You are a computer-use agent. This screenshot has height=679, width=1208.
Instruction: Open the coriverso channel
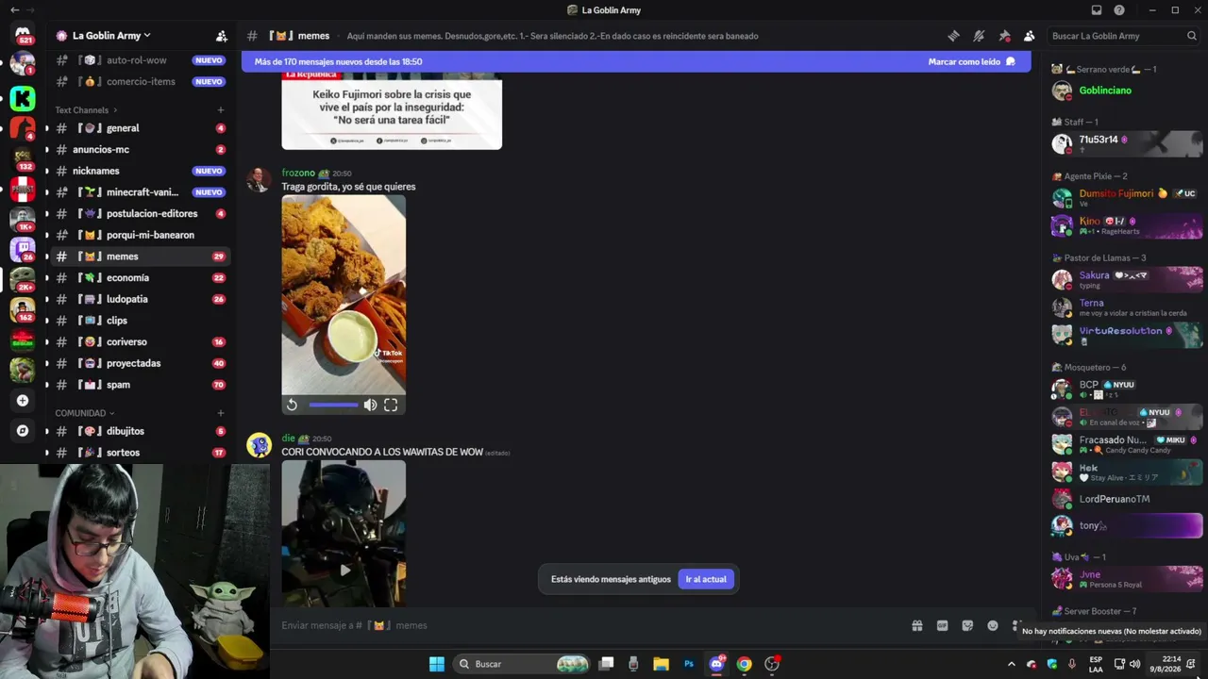tap(139, 342)
